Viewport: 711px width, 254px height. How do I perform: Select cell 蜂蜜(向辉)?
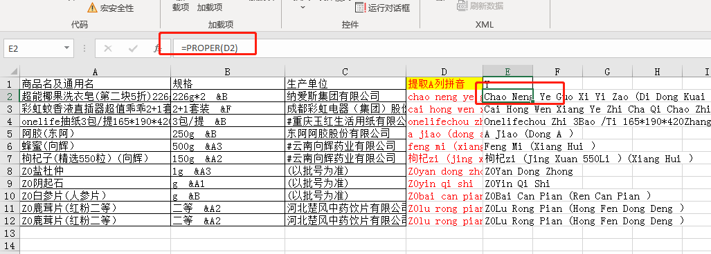coord(96,146)
